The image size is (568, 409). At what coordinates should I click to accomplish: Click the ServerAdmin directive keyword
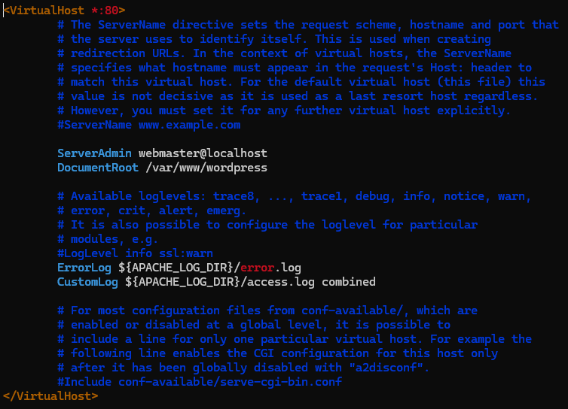pos(94,153)
